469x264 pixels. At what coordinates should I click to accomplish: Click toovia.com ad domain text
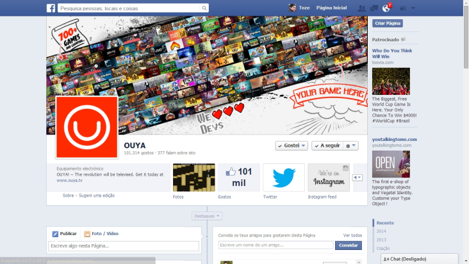[383, 63]
